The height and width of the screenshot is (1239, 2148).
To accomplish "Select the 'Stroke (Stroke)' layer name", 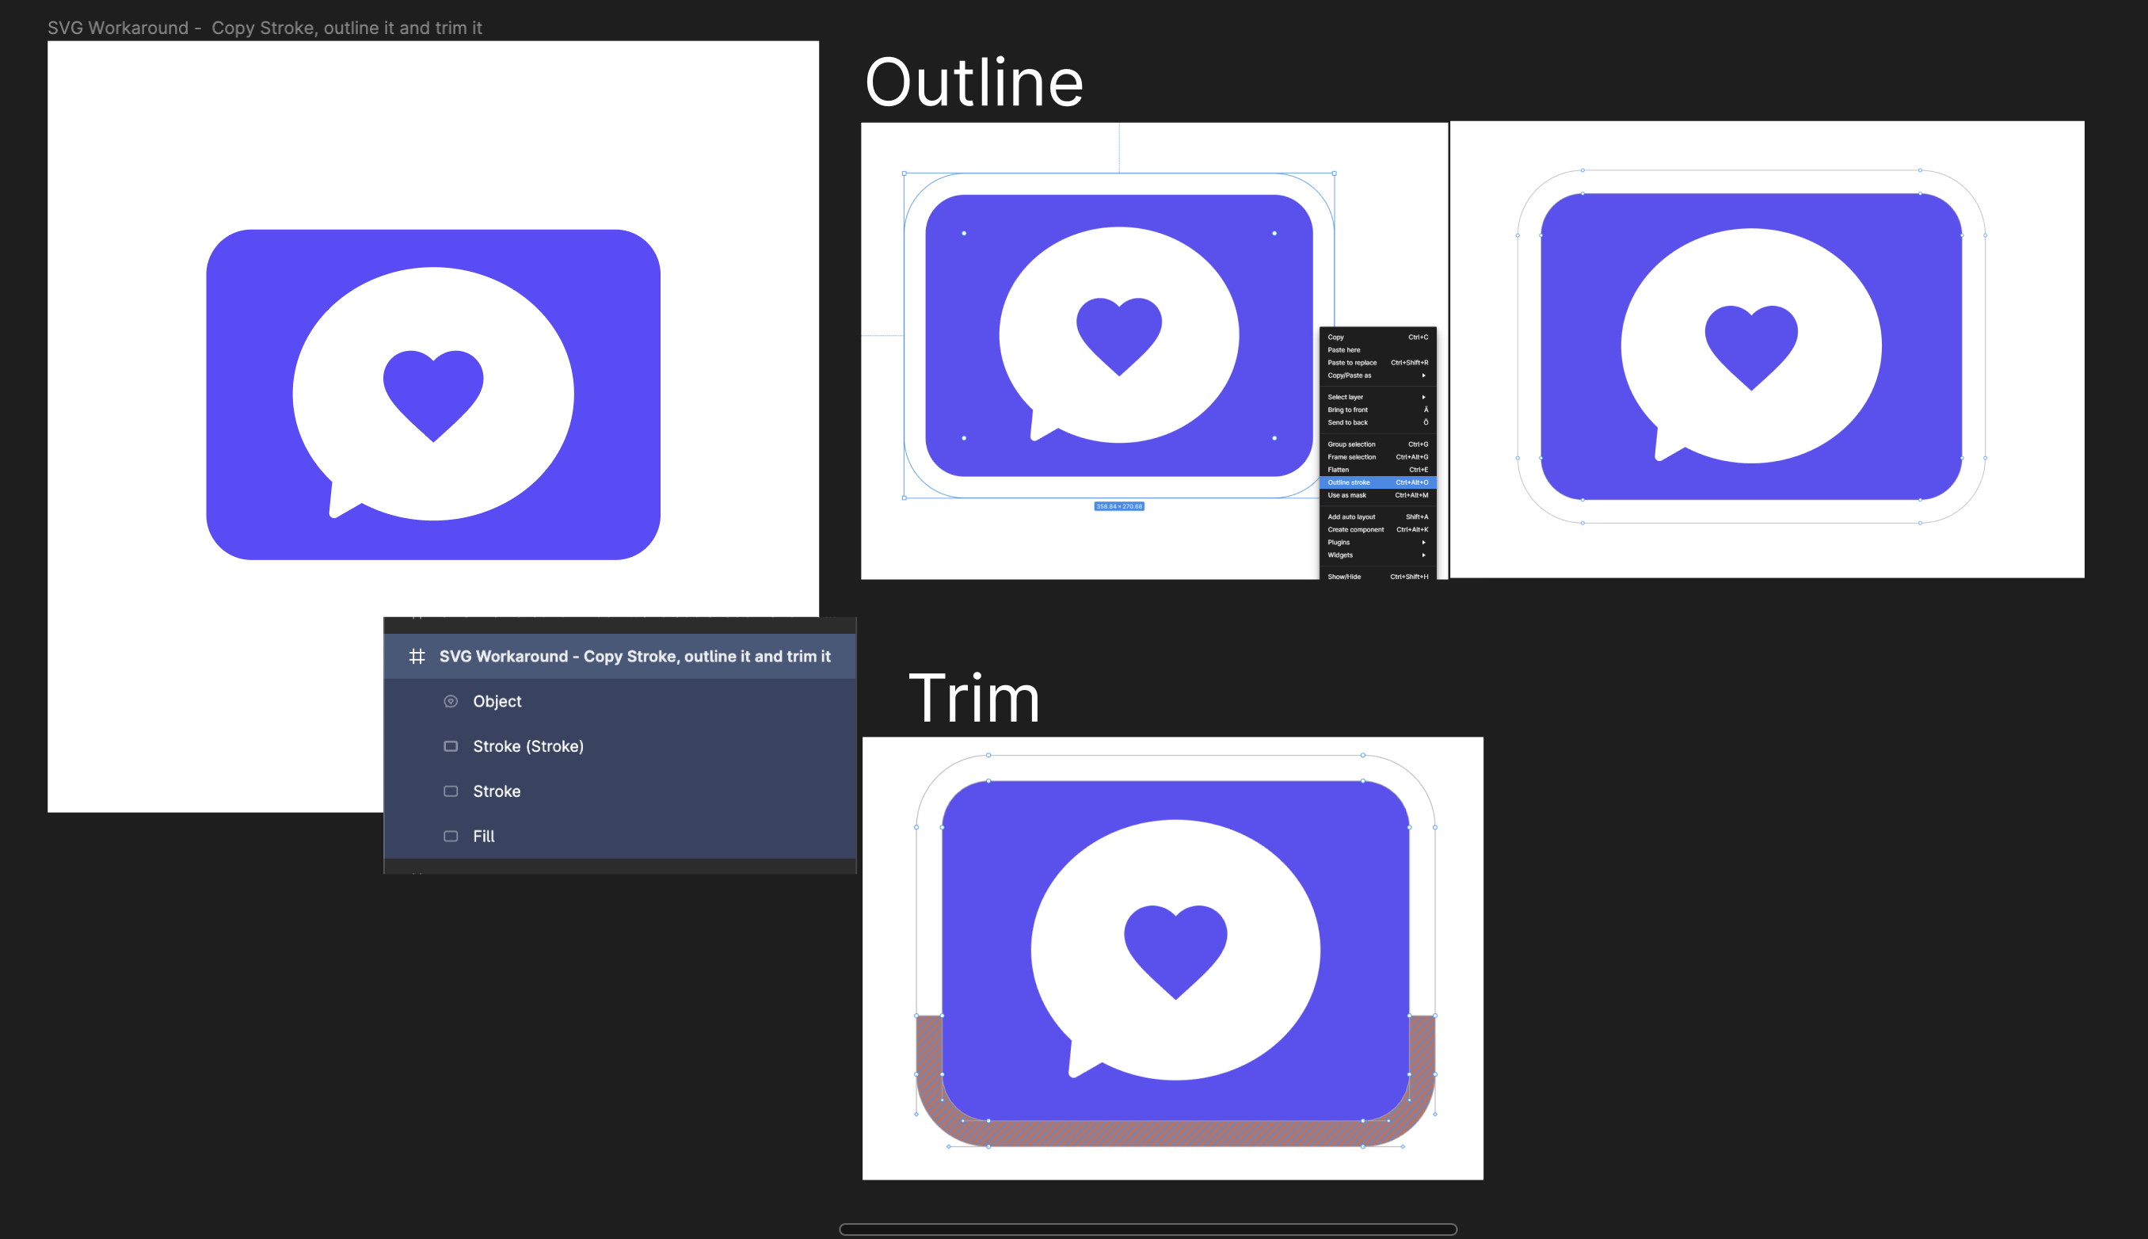I will 528,746.
